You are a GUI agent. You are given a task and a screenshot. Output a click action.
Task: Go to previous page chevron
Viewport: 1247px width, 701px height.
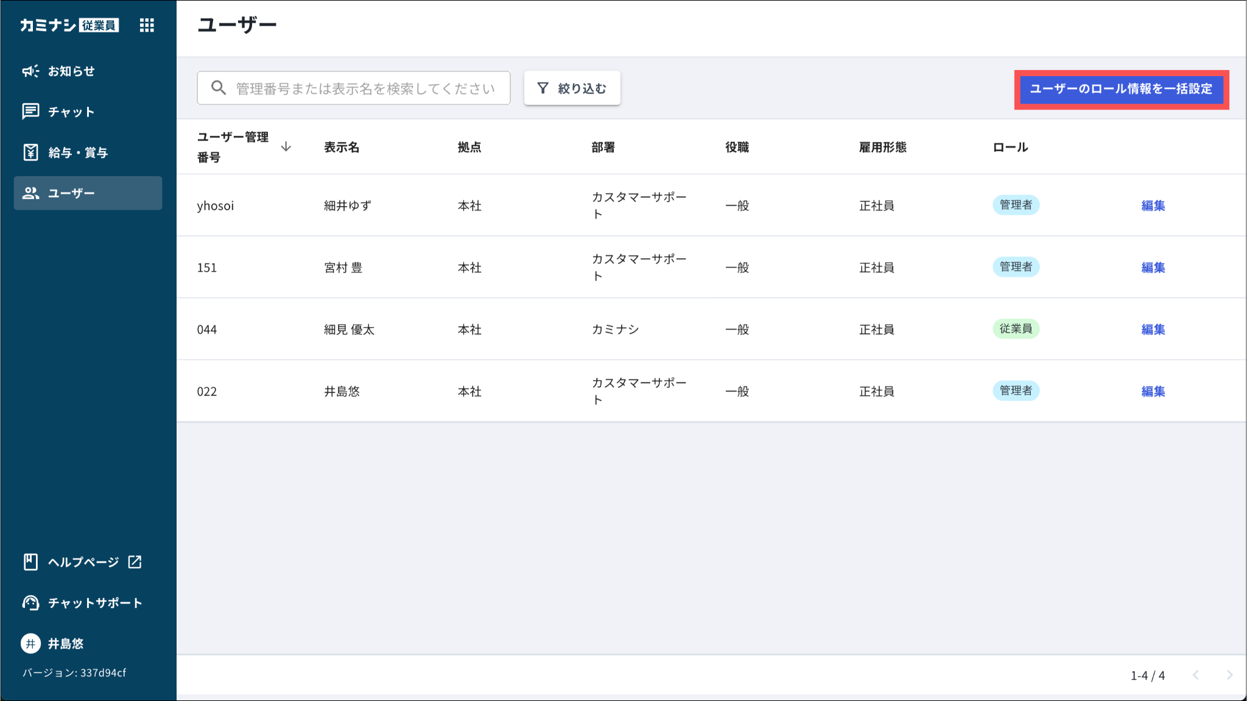(x=1196, y=675)
